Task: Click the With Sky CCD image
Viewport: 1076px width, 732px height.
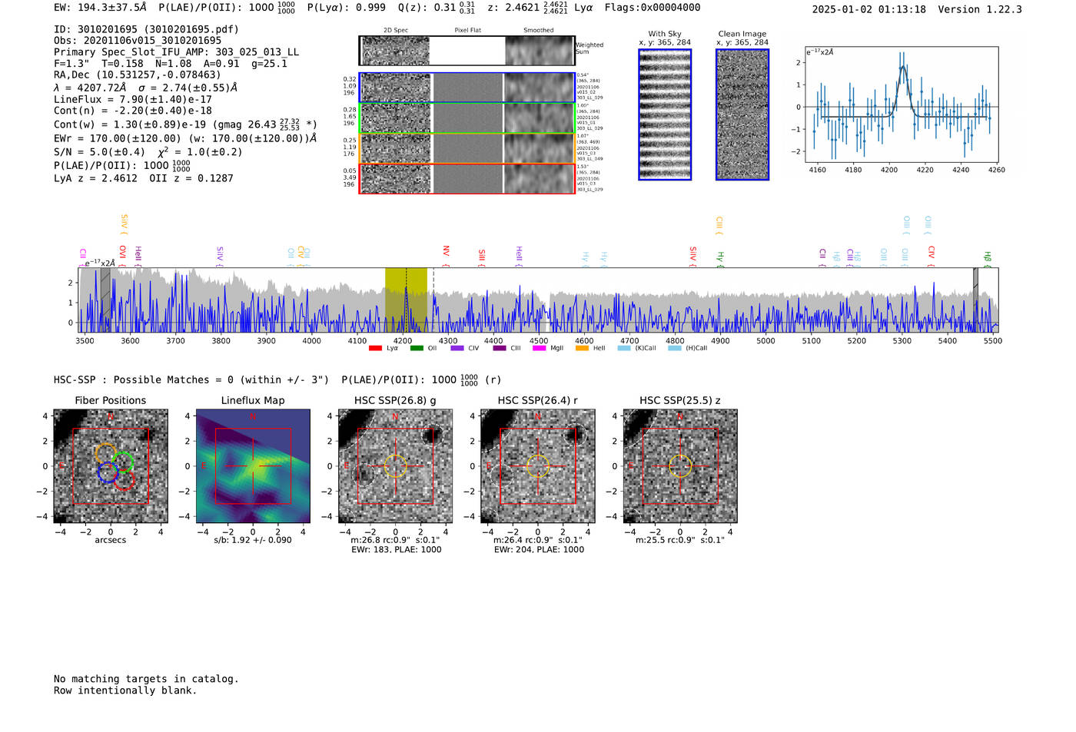Action: coord(665,114)
